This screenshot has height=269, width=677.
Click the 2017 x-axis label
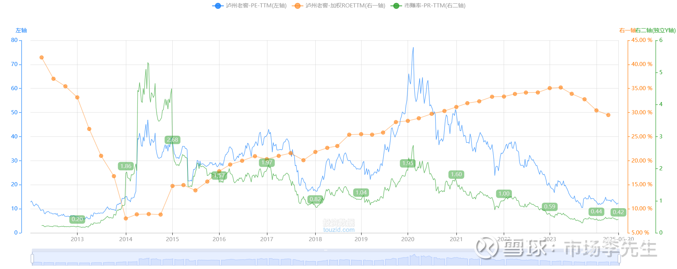coord(267,239)
